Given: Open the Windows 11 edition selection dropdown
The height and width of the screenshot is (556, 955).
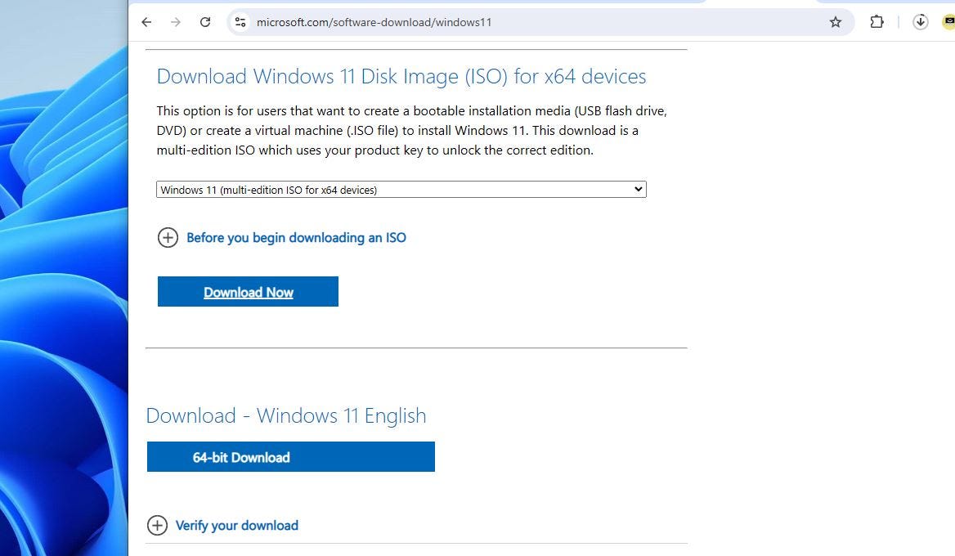Looking at the screenshot, I should pos(401,189).
